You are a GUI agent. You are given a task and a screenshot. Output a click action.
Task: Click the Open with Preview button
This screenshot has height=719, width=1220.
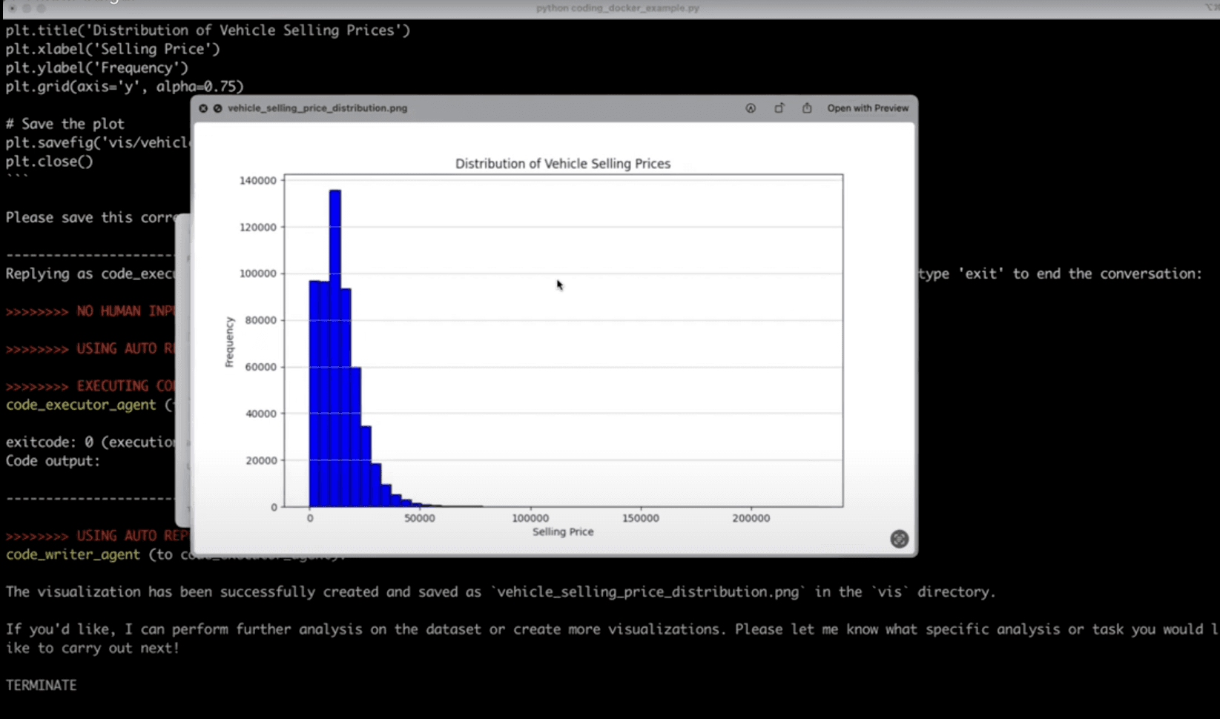pos(868,108)
